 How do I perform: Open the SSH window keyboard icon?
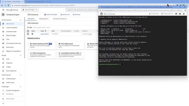click(180, 14)
